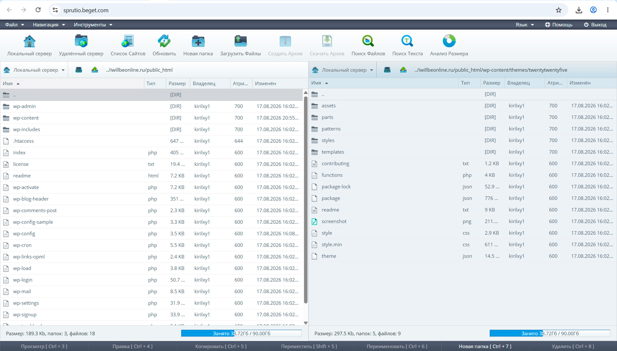Open the Поиск Текста tool icon

coord(407,41)
